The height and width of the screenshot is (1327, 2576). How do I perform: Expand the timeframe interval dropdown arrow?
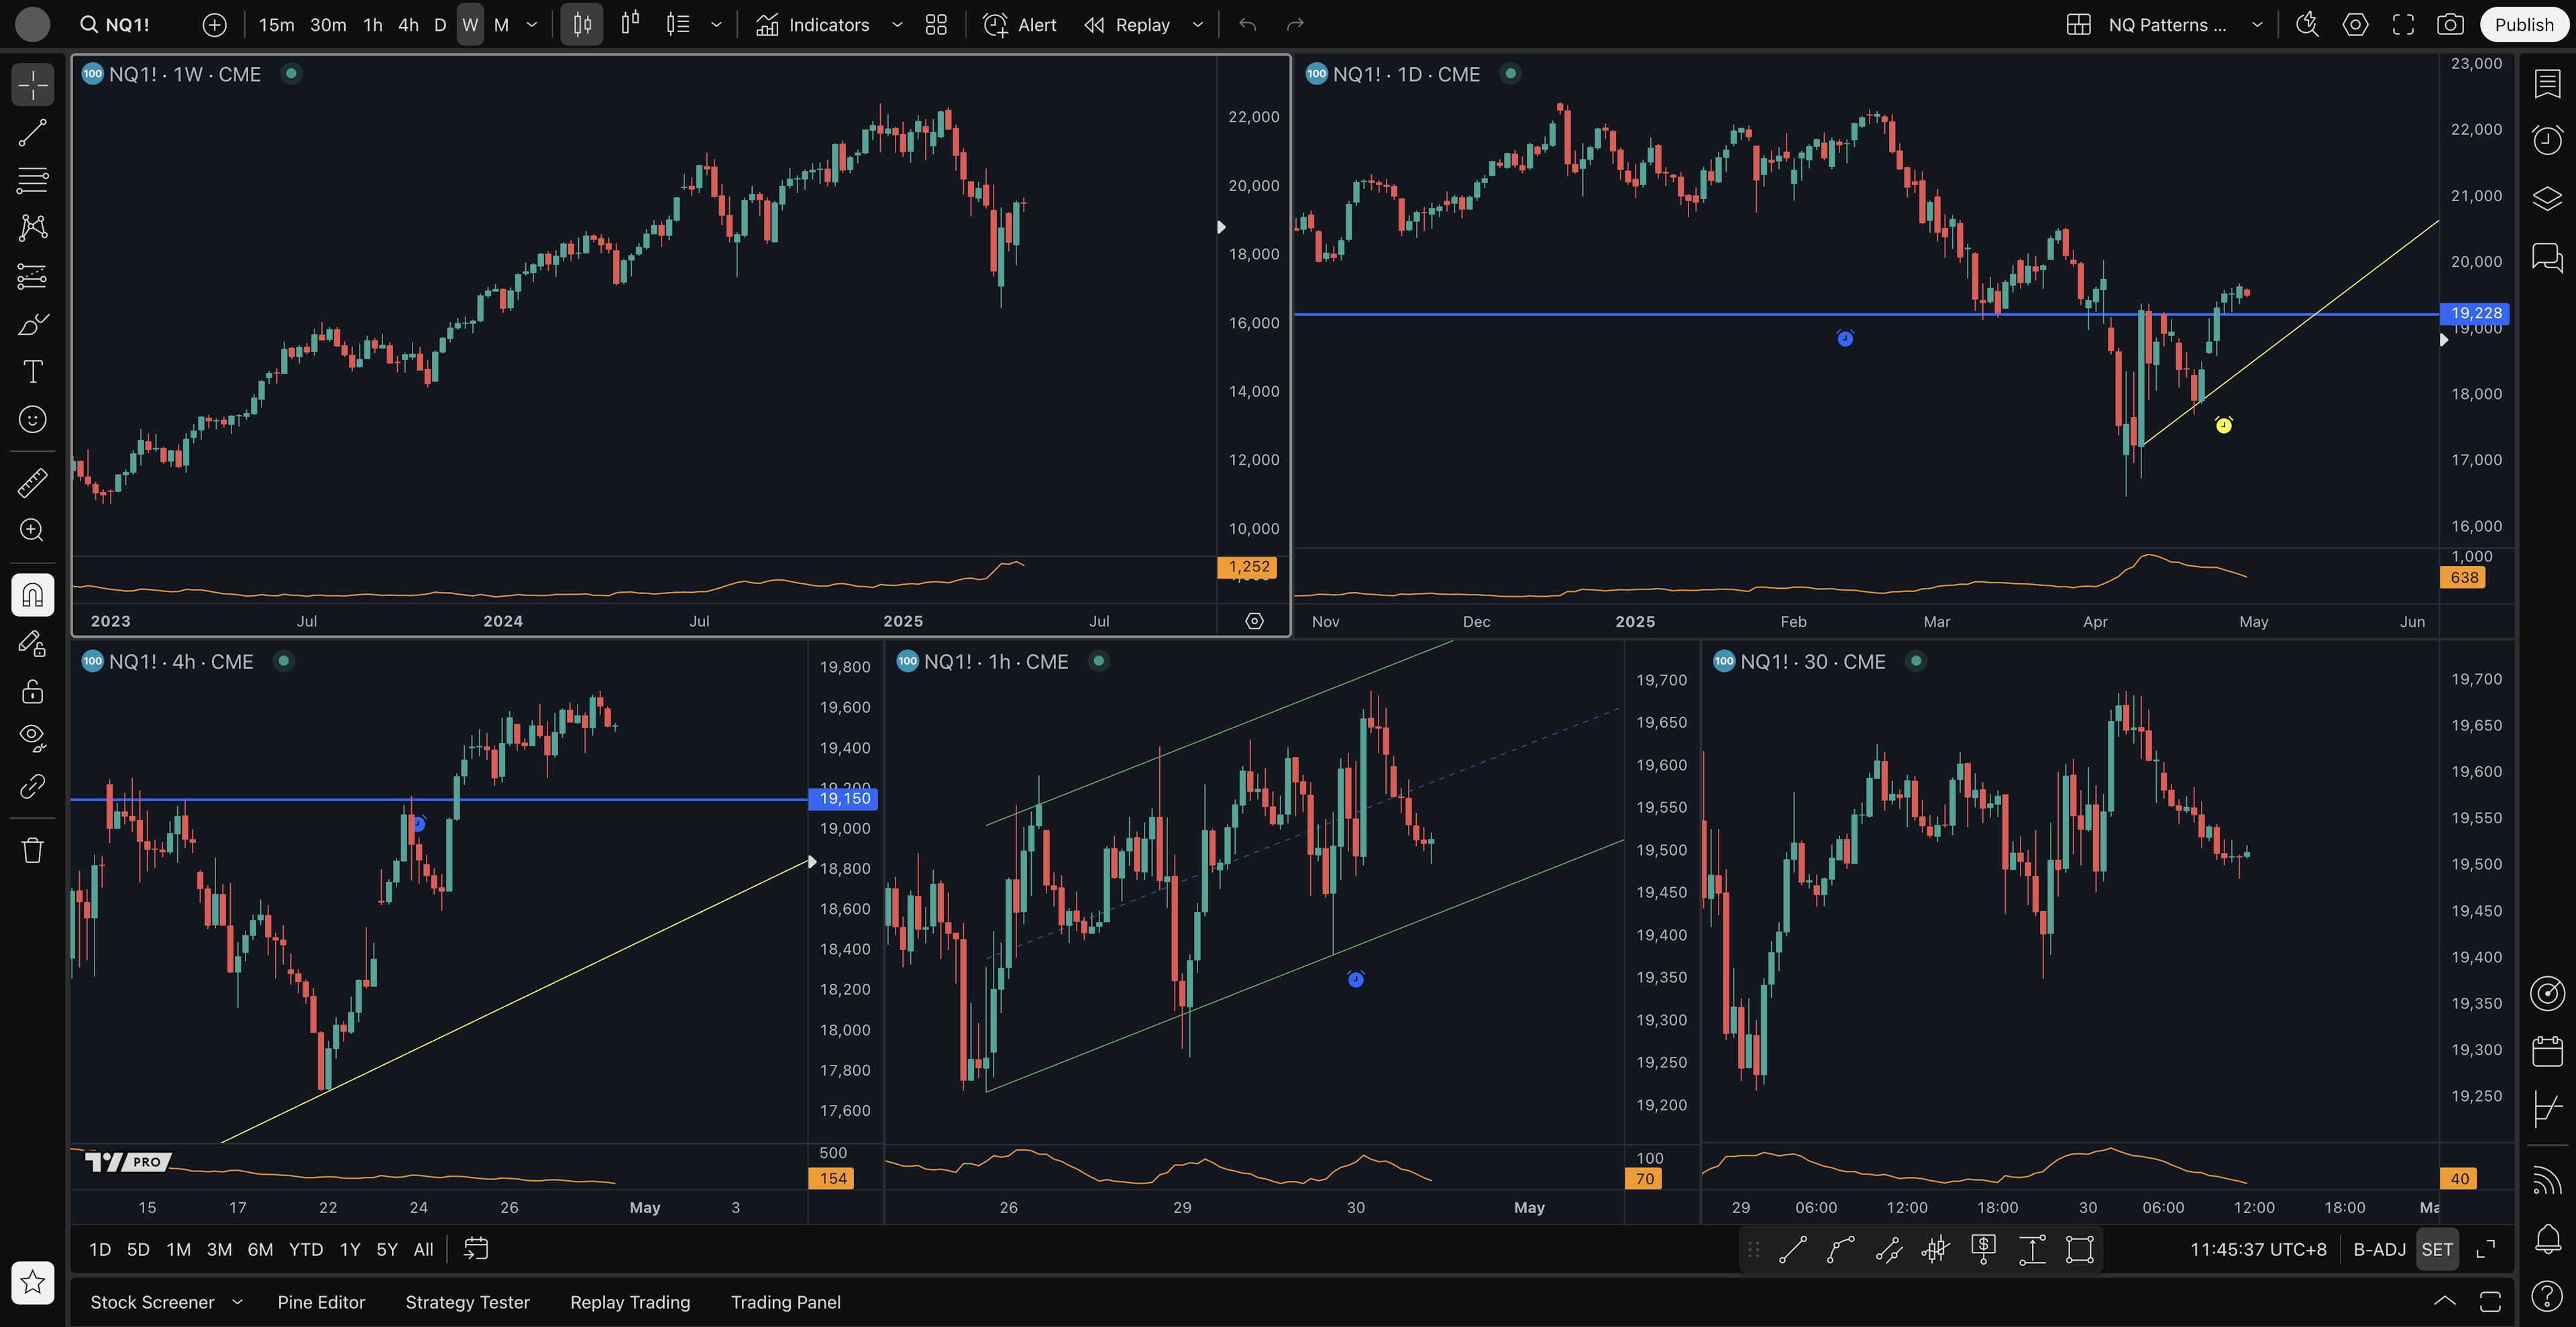[532, 25]
